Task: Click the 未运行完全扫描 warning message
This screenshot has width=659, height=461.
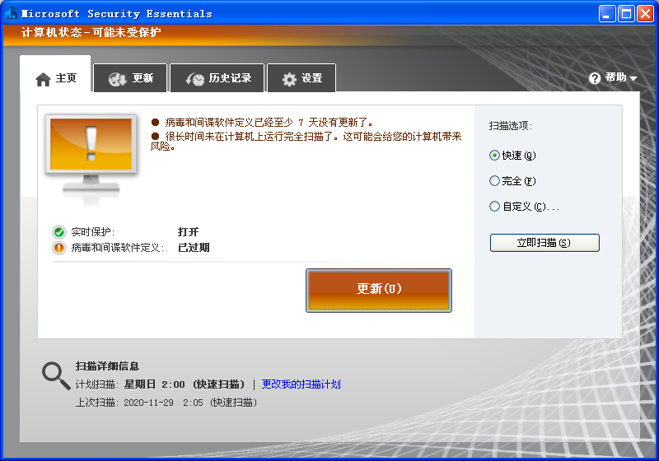Action: click(x=306, y=141)
